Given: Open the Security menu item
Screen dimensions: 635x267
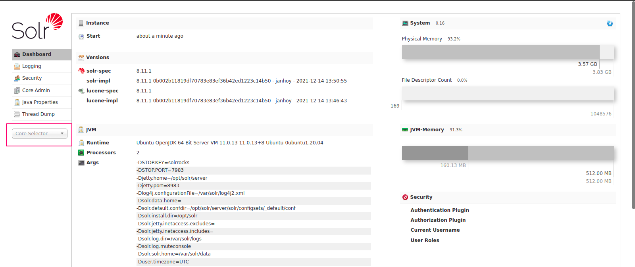Looking at the screenshot, I should pos(42,78).
